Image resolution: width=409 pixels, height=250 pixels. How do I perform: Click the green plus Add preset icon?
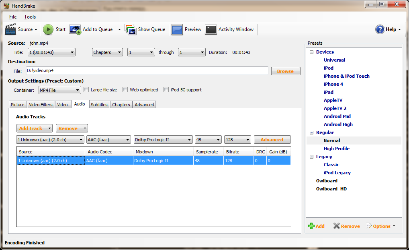pyautogui.click(x=311, y=226)
